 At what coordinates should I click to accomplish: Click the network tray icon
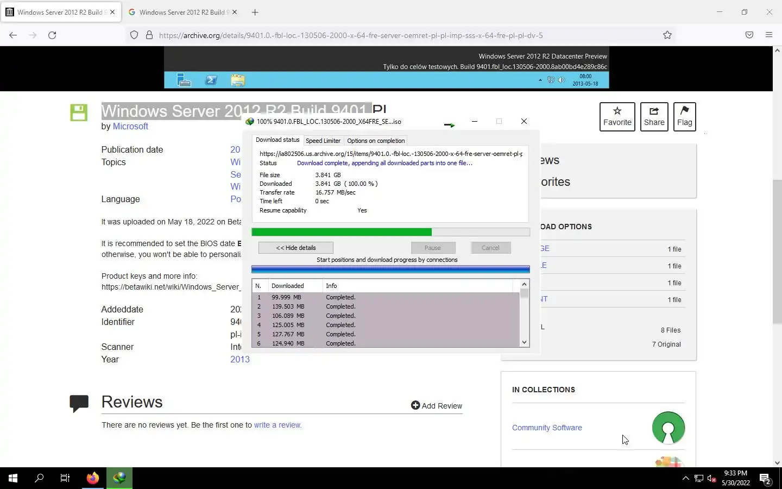[699, 479]
